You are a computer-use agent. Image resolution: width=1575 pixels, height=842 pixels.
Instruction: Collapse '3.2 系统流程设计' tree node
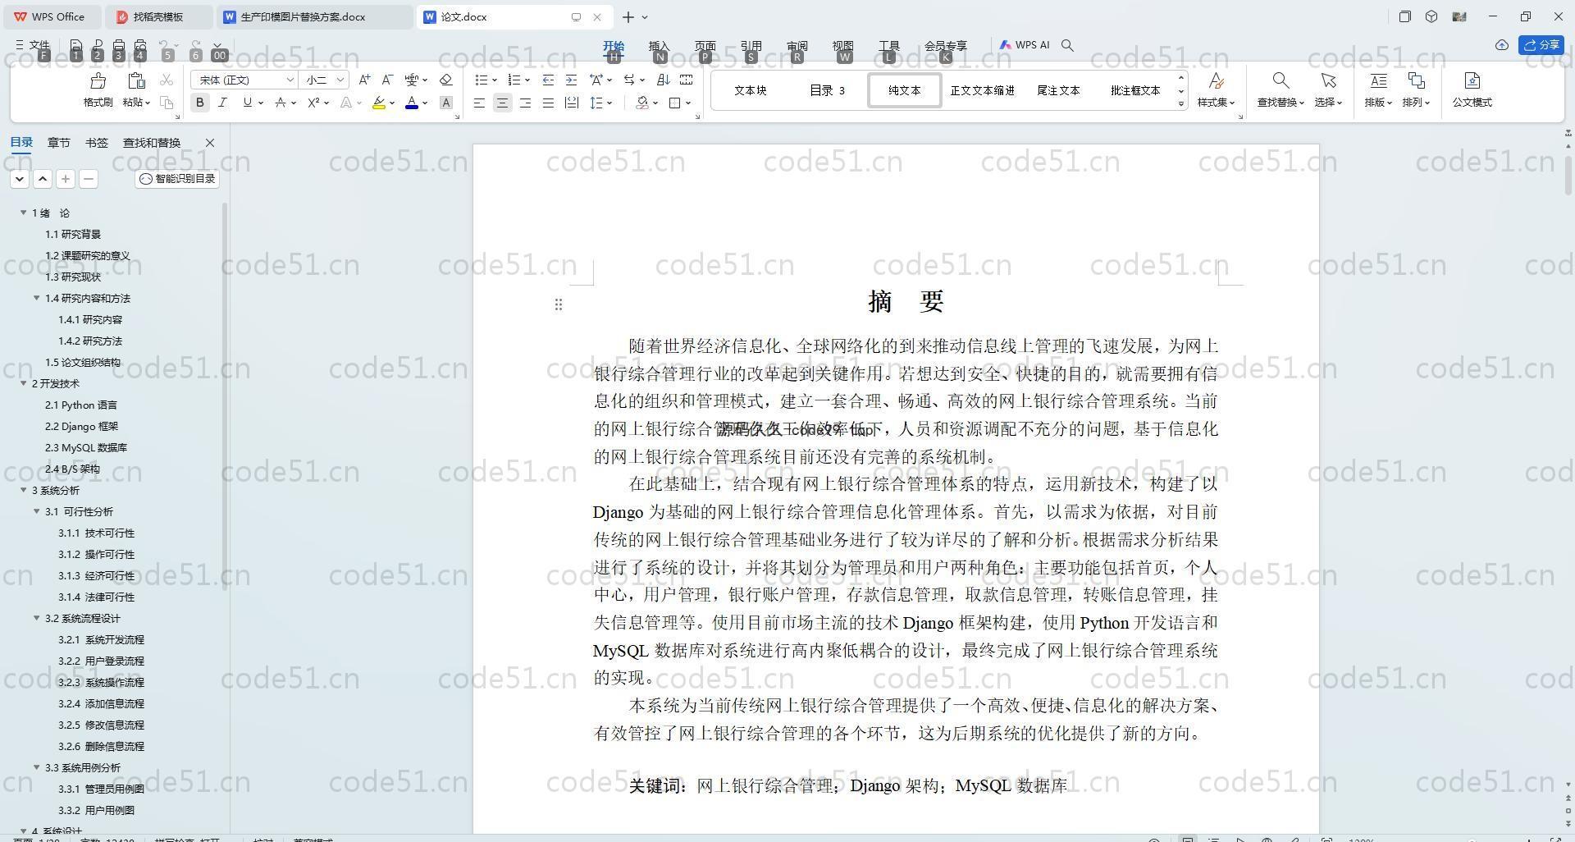pyautogui.click(x=37, y=618)
